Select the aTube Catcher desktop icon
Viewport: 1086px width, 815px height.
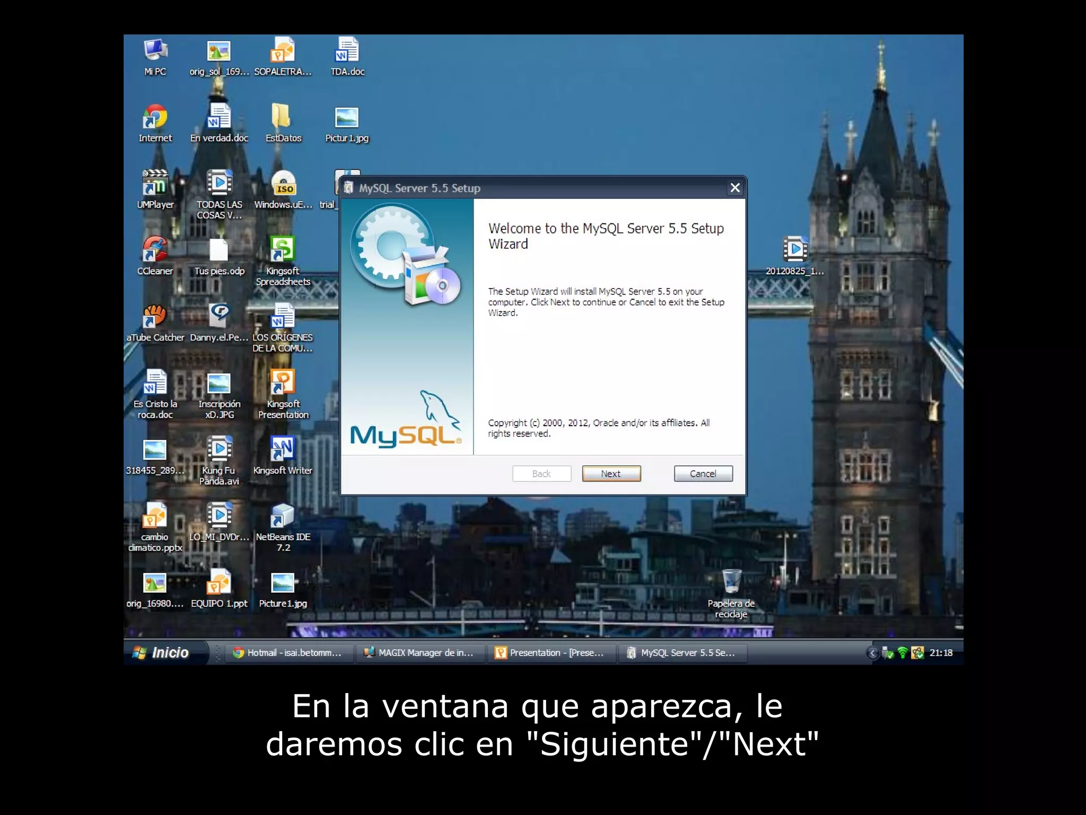tap(155, 323)
